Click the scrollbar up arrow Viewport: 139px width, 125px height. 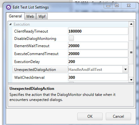[x=131, y=24]
